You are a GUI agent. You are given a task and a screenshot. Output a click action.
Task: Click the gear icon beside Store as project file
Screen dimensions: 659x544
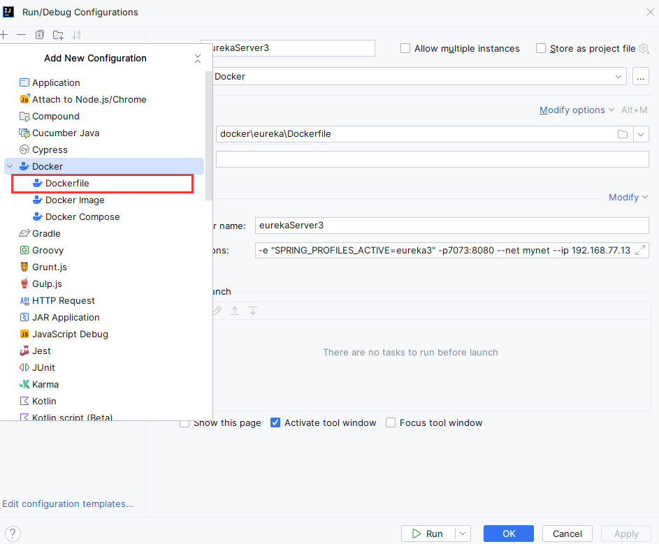tap(644, 48)
